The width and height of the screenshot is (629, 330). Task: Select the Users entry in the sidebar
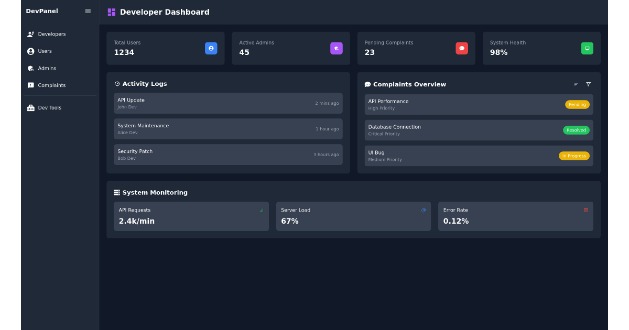pos(45,51)
